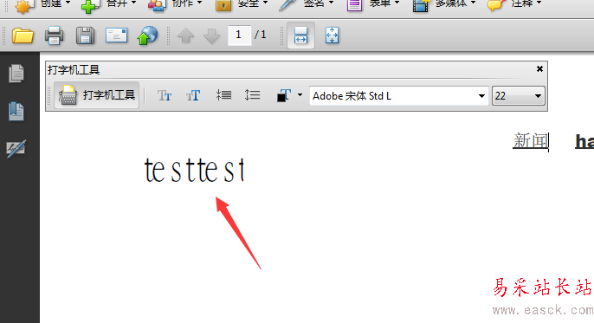Image resolution: width=594 pixels, height=323 pixels.
Task: Open the Create (创建) menu
Action: [x=42, y=4]
